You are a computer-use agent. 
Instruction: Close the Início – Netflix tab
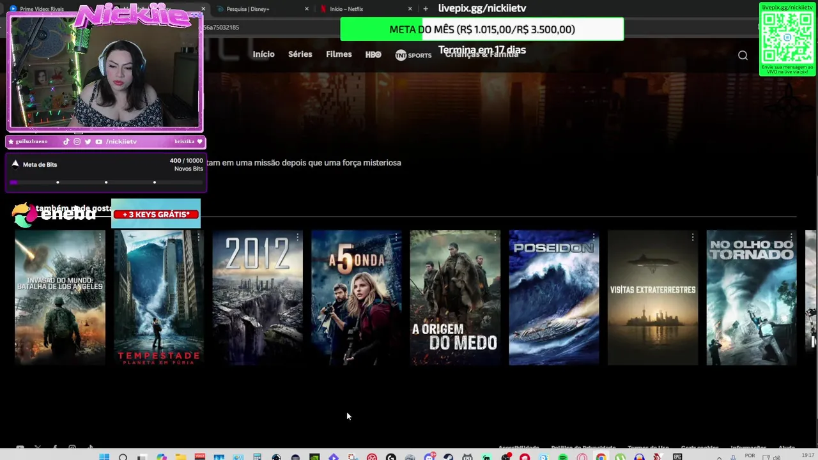[x=410, y=9]
